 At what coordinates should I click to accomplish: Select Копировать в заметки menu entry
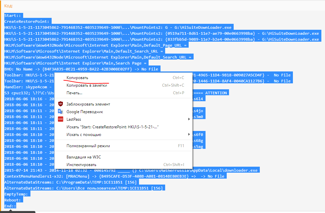[87, 85]
